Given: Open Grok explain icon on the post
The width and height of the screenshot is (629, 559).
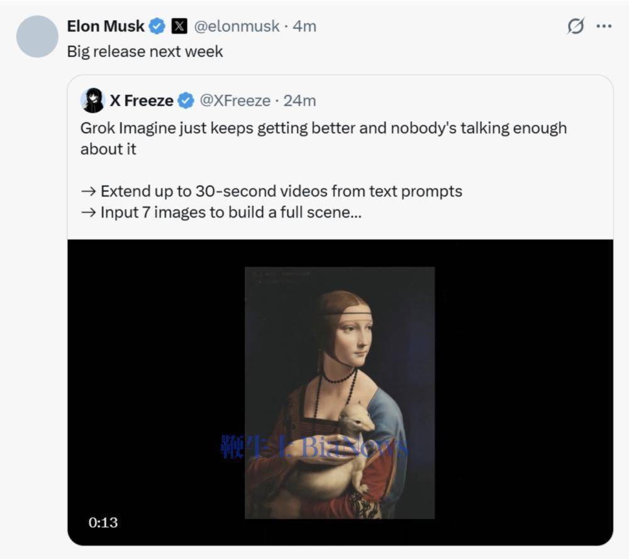Looking at the screenshot, I should tap(575, 26).
